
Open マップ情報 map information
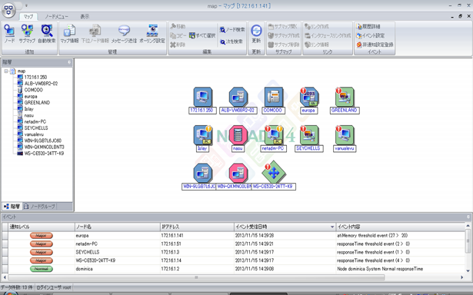pyautogui.click(x=69, y=34)
